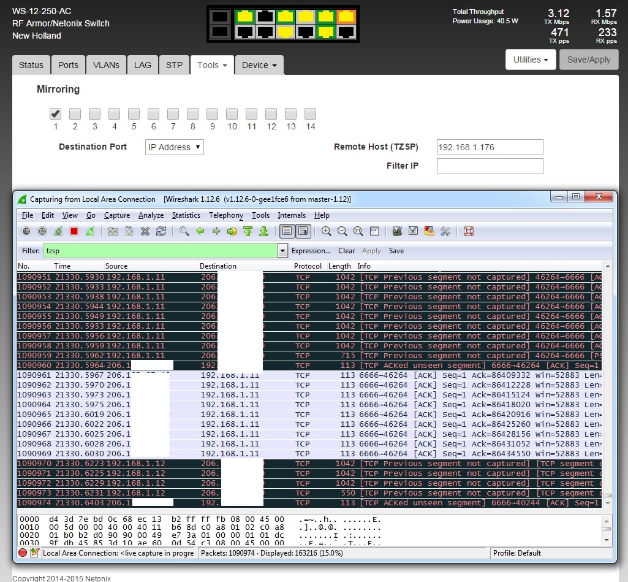Expand the filter history dropdown arrow
628x582 pixels.
coord(282,251)
